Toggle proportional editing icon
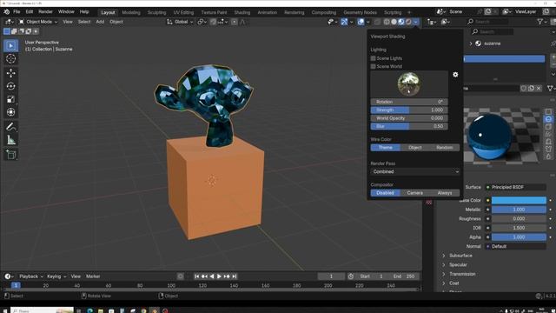The height and width of the screenshot is (313, 556). [235, 22]
